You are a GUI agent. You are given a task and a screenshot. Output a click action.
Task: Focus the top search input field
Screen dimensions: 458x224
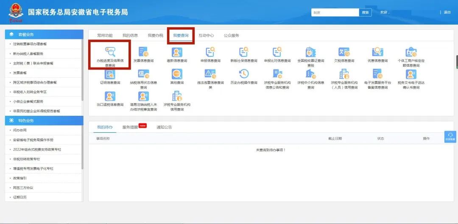click(x=335, y=12)
